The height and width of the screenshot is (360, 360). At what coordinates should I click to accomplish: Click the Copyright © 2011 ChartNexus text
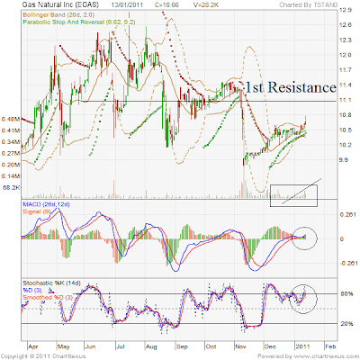[43, 356]
